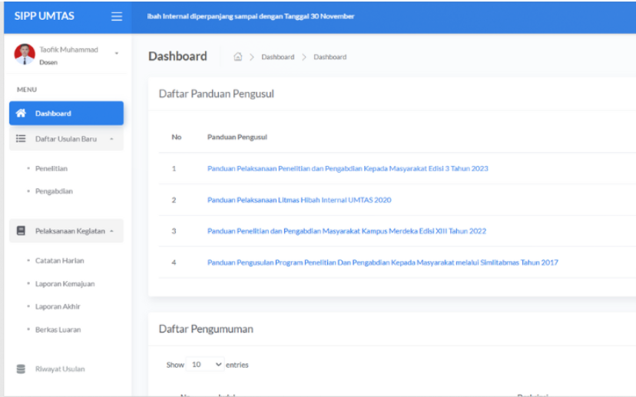Open Riwayat Usulan menu item

pos(60,369)
